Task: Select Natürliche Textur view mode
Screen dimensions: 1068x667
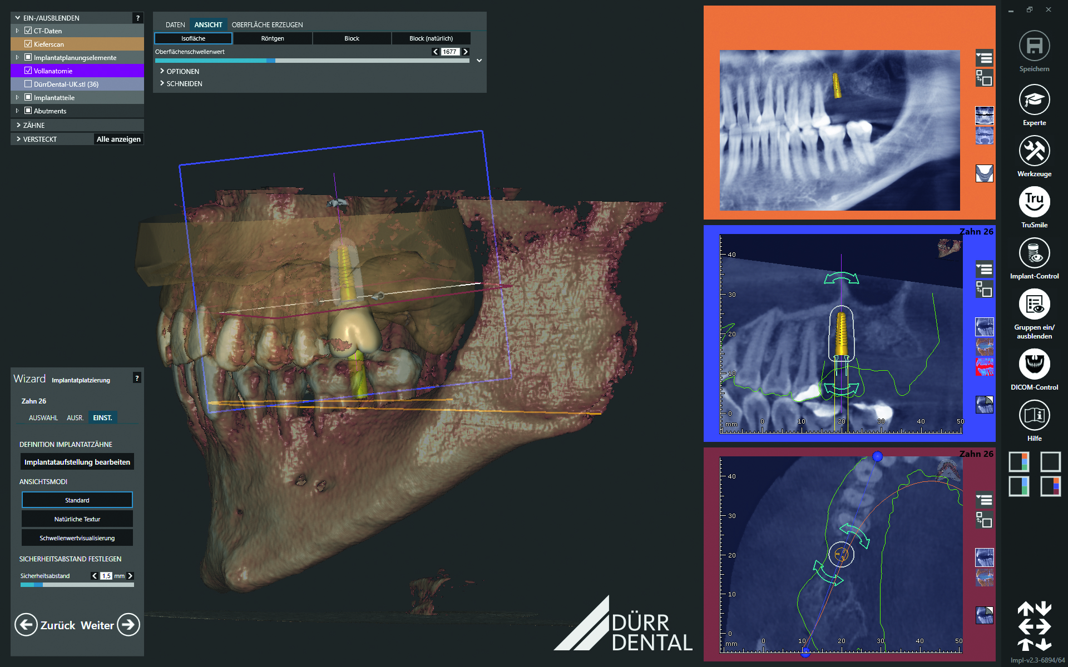Action: 77,519
